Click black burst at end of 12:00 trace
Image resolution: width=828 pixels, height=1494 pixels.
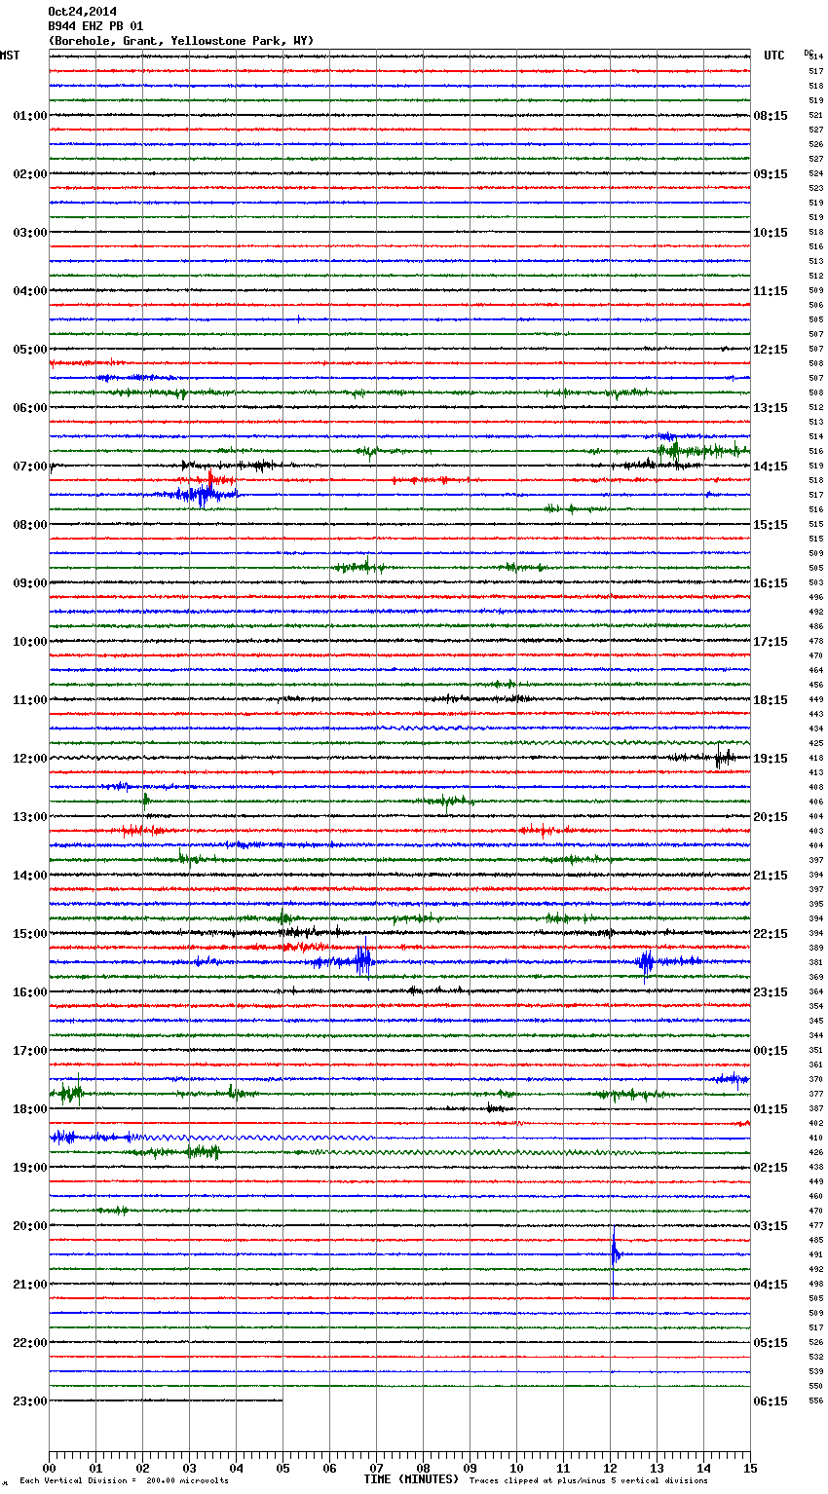(724, 757)
